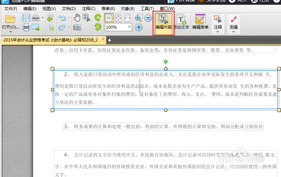This screenshot has height=177, width=281.
Task: Open the scanner dropdown arrow
Action: point(43,18)
